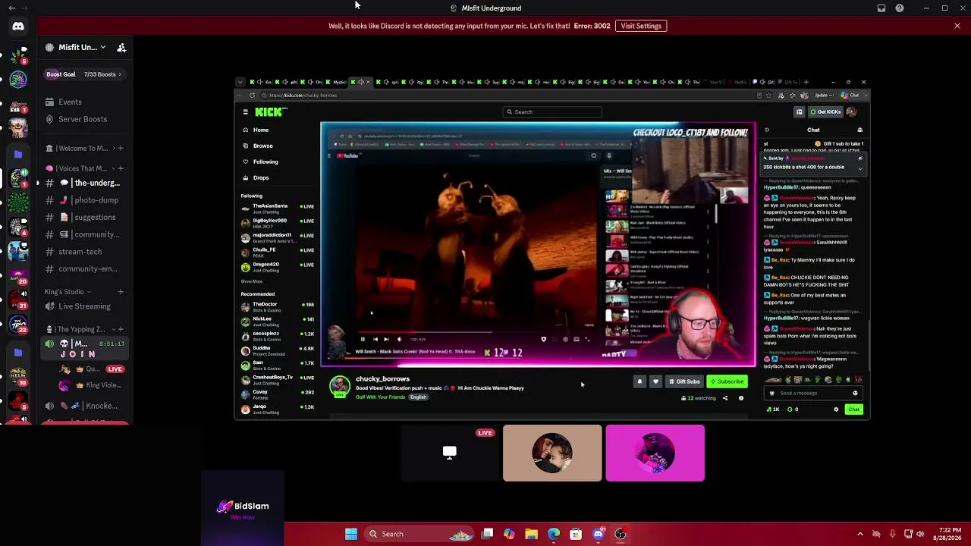
Task: Open the Discord help question mark icon
Action: tap(900, 8)
